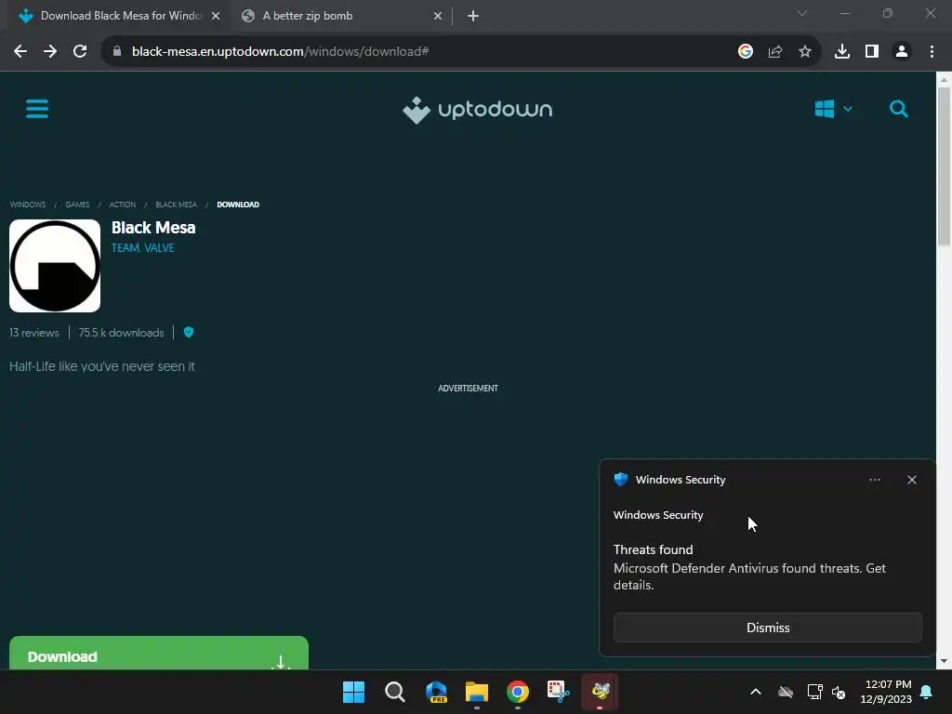The image size is (952, 714).
Task: Click the Uptodown logo
Action: tap(477, 110)
